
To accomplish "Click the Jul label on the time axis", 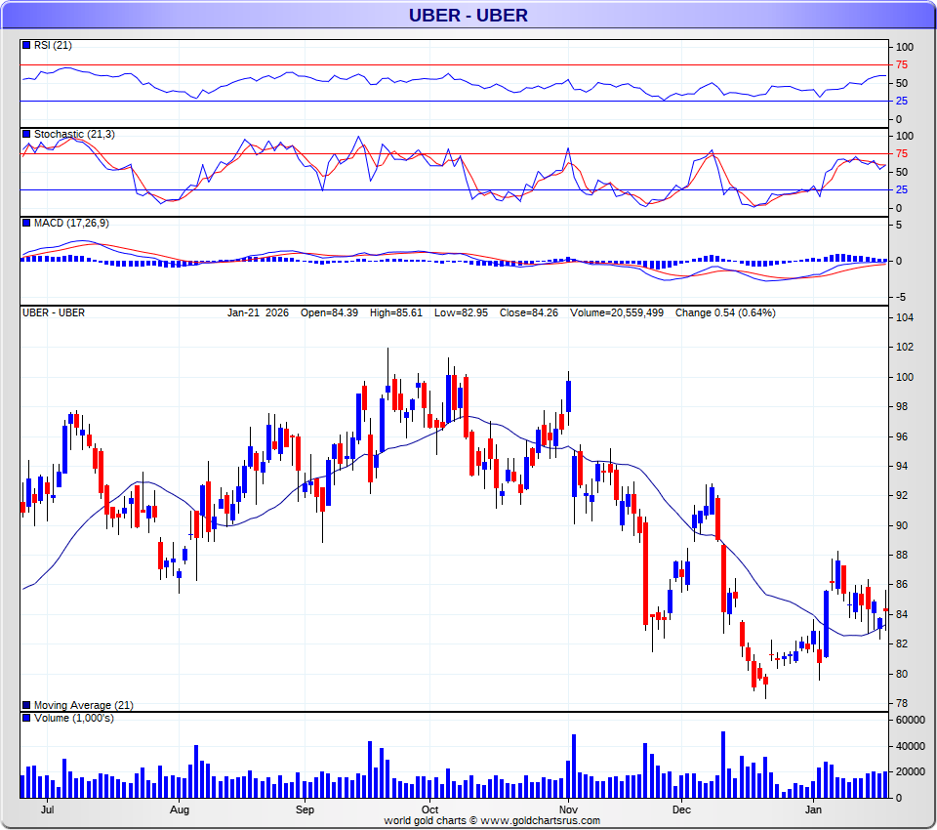I will [47, 809].
